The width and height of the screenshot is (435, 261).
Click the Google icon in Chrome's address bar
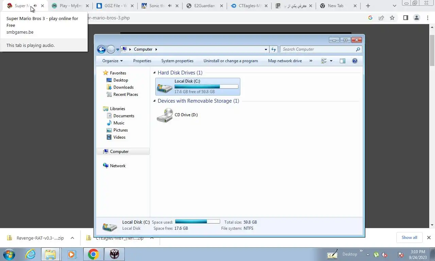370,18
